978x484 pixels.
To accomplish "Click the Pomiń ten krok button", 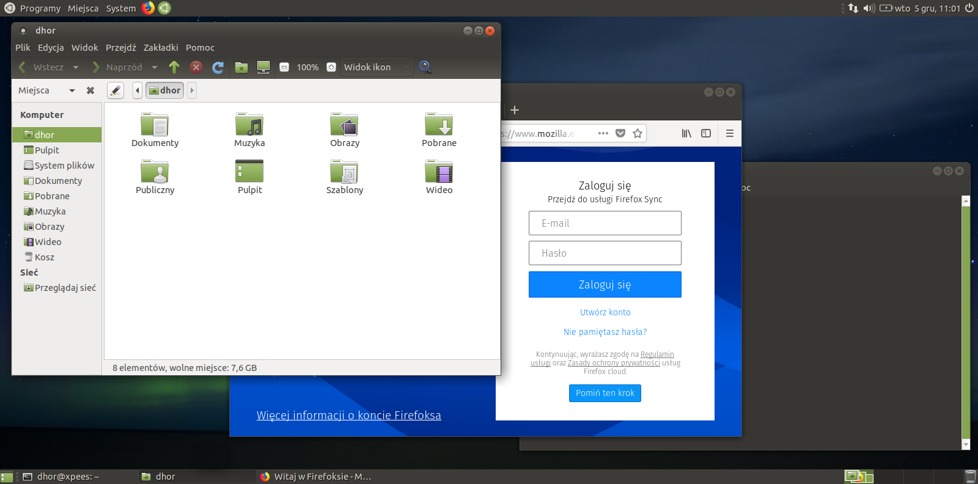I will tap(605, 393).
